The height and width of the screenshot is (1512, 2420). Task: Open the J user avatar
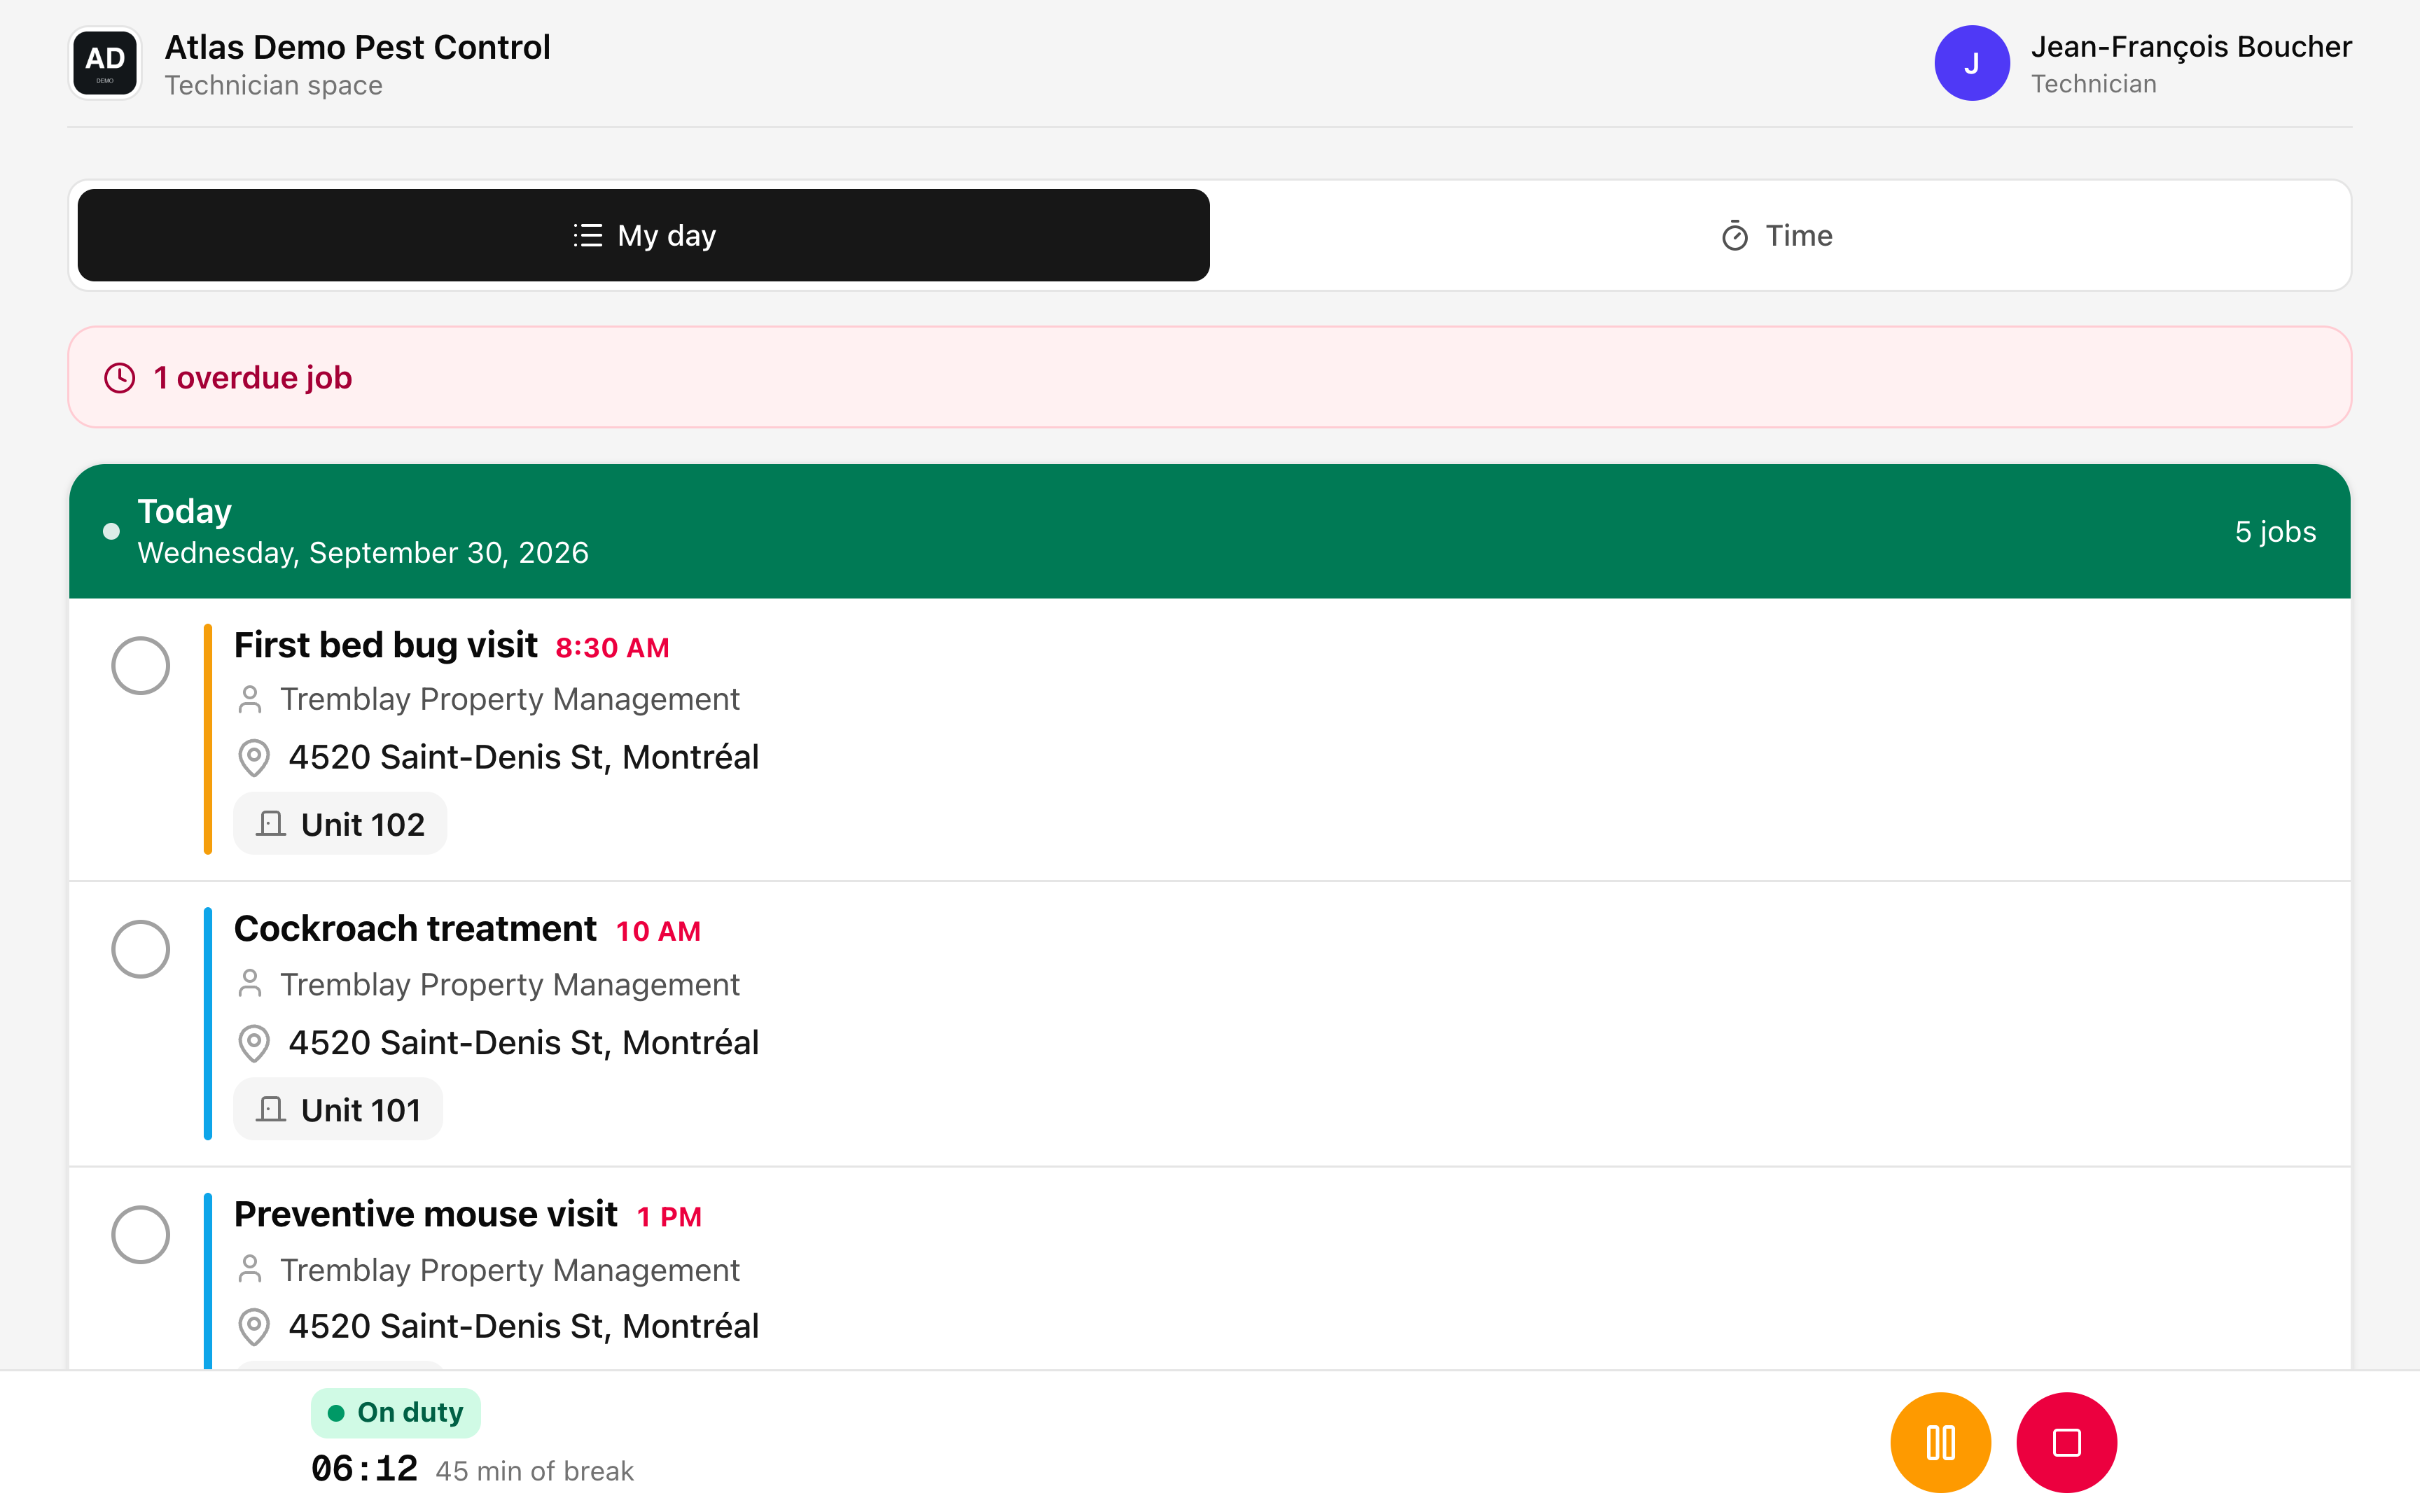1971,63
